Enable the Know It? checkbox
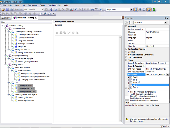This screenshot has width=170, height=128. pyautogui.click(x=131, y=82)
